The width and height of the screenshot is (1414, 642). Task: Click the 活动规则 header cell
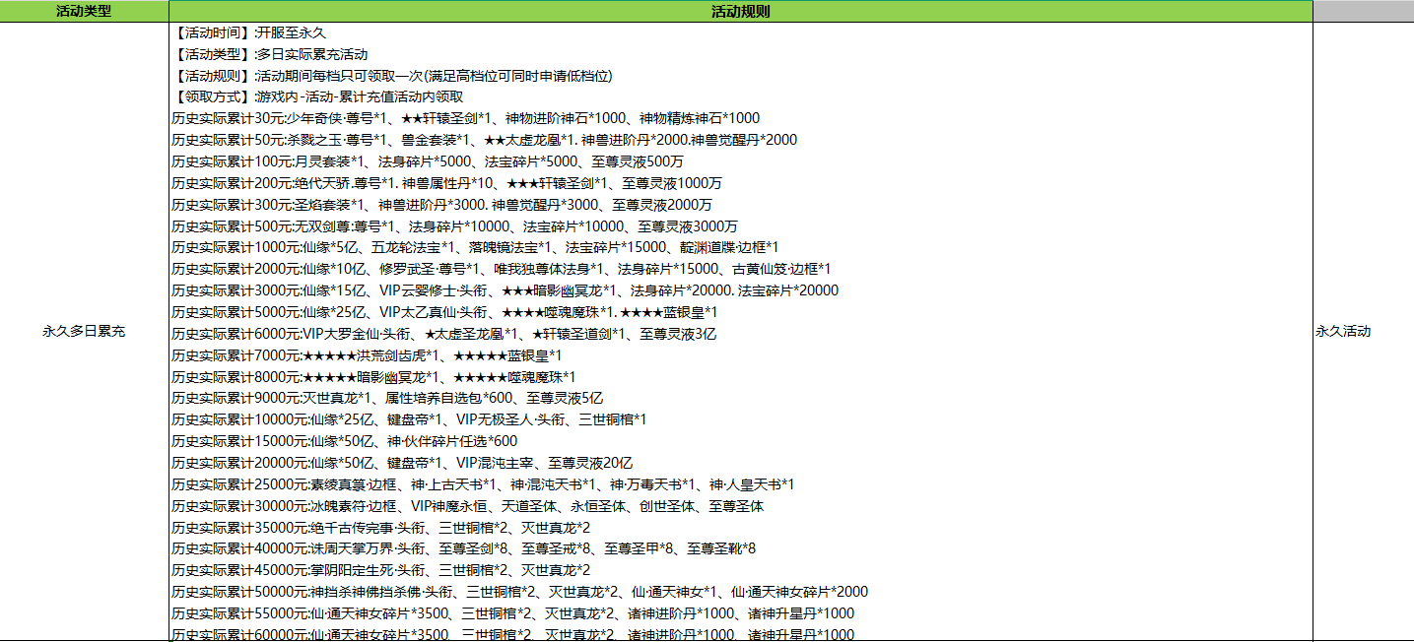[x=740, y=12]
